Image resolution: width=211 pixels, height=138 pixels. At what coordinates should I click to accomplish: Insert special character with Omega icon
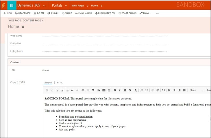pos(109,90)
